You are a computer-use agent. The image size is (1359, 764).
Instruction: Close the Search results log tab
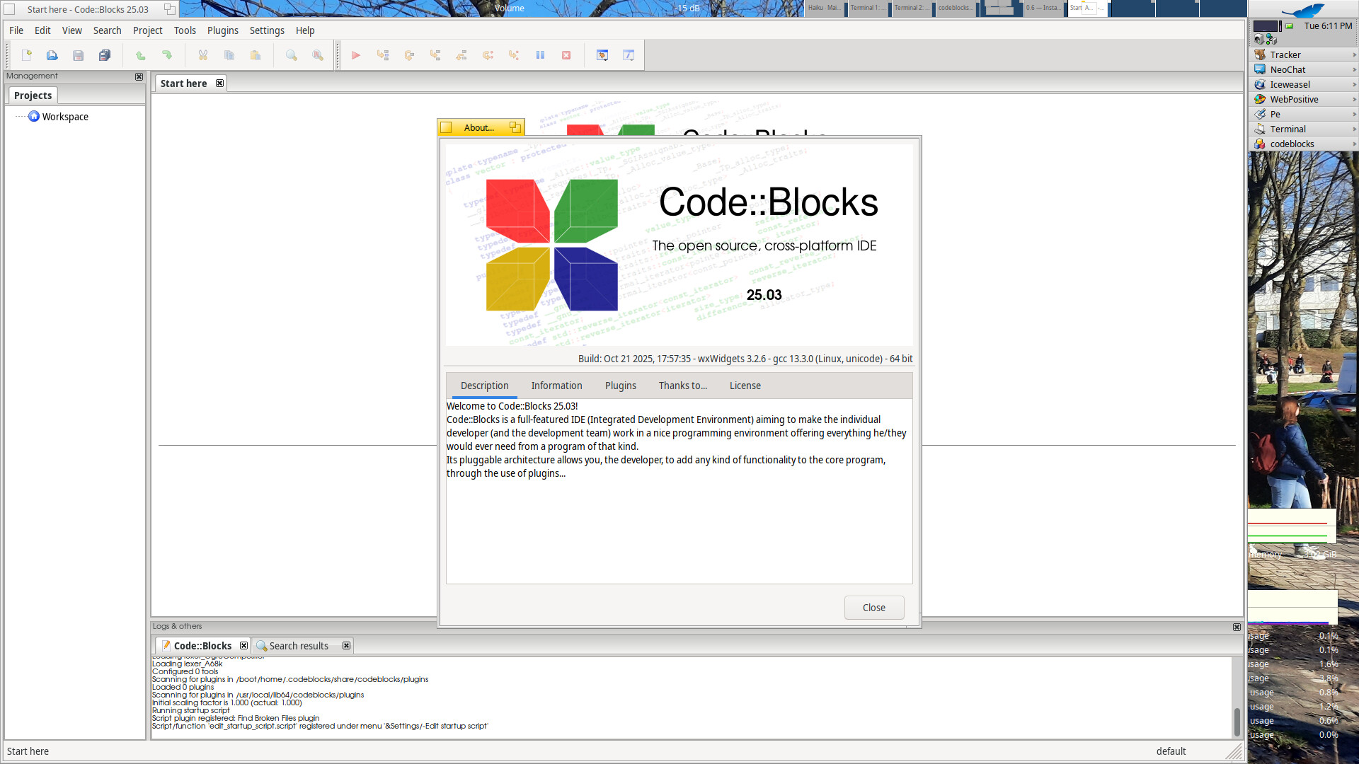[x=346, y=646]
